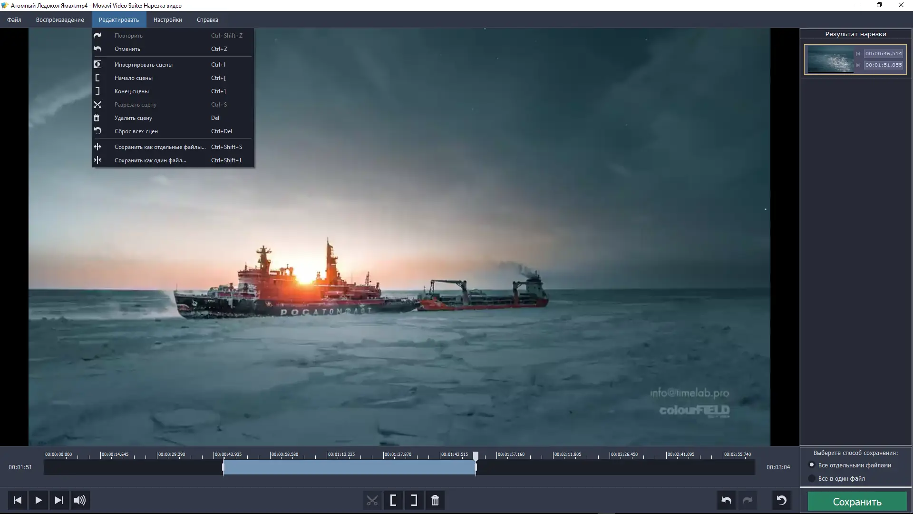
Task: Mark scene end using right bracket icon
Action: tap(413, 500)
